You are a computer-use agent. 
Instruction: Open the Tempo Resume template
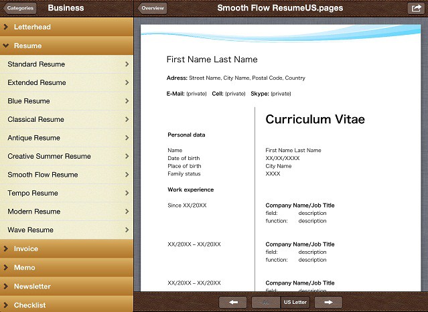coord(66,193)
